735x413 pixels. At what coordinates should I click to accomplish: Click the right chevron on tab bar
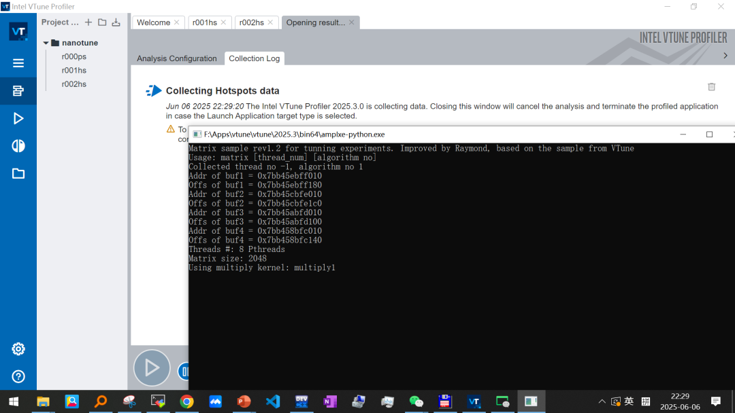pyautogui.click(x=725, y=55)
